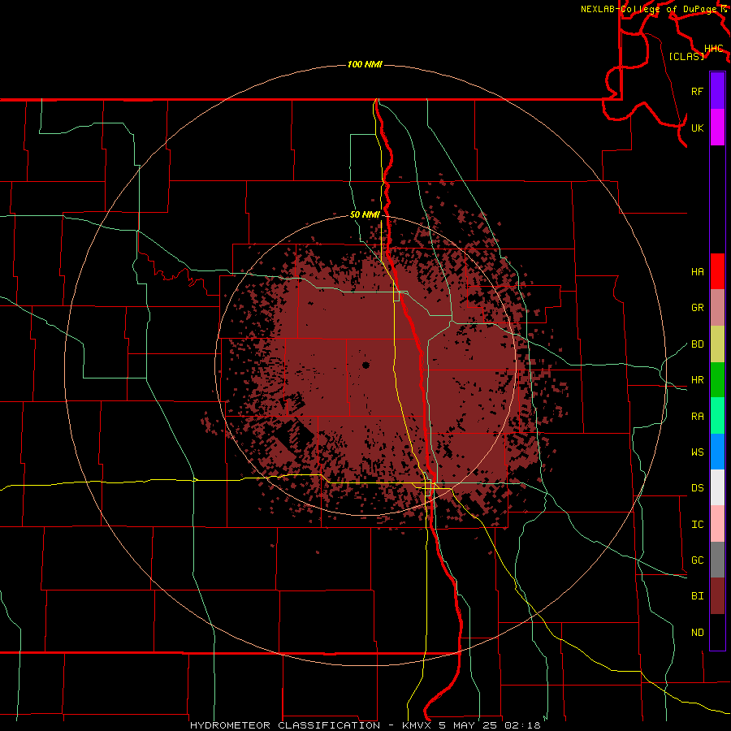The width and height of the screenshot is (731, 731).
Task: Click the 'KMVX' radar site identifier
Action: (417, 725)
